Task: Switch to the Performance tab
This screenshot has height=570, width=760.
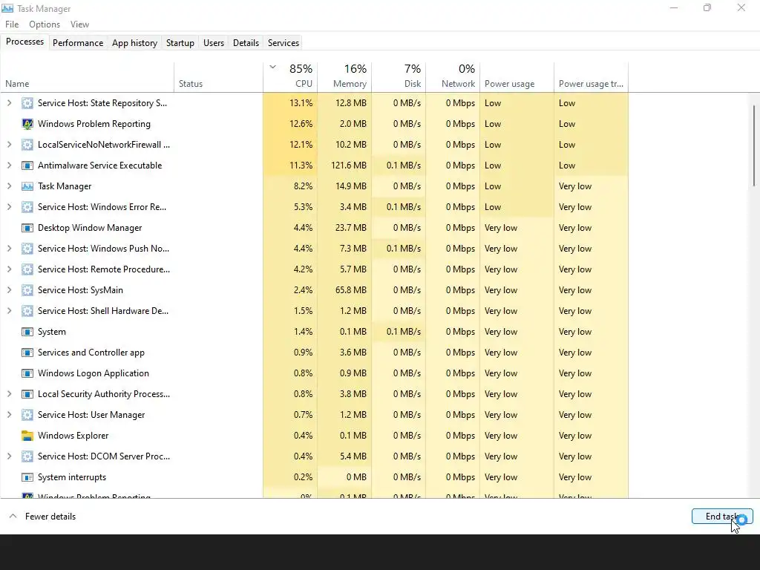Action: point(78,42)
